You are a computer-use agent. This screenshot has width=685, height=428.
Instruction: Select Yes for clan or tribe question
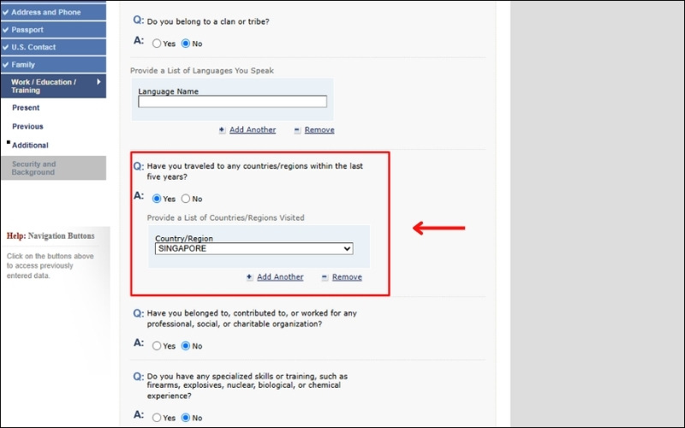(x=157, y=44)
